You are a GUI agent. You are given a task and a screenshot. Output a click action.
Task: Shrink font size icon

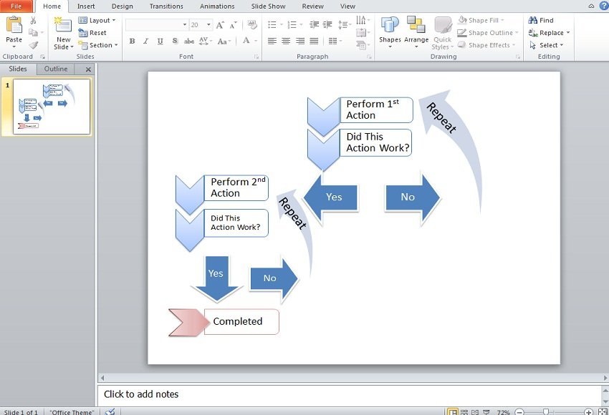(x=233, y=25)
